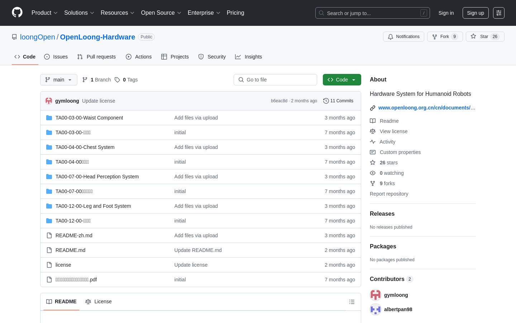Click the Sign in link
This screenshot has height=323, width=516.
pyautogui.click(x=446, y=13)
